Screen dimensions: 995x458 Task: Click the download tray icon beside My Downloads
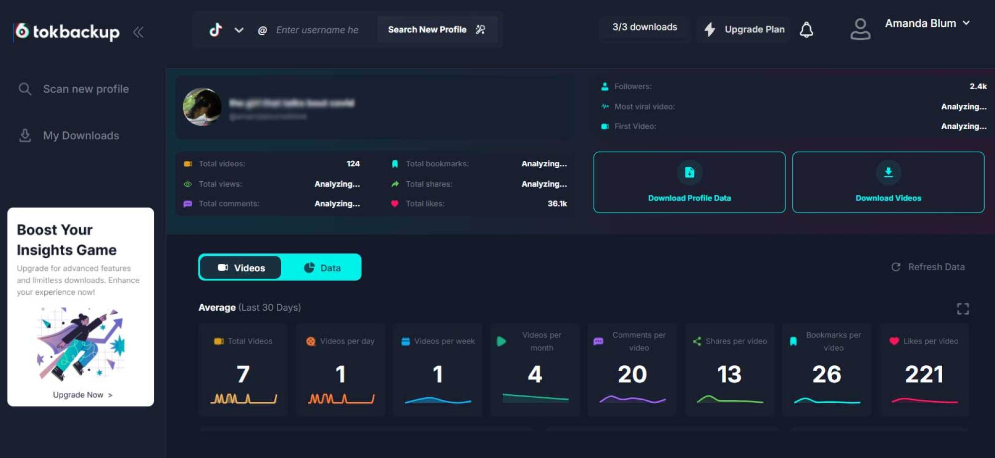pos(25,135)
